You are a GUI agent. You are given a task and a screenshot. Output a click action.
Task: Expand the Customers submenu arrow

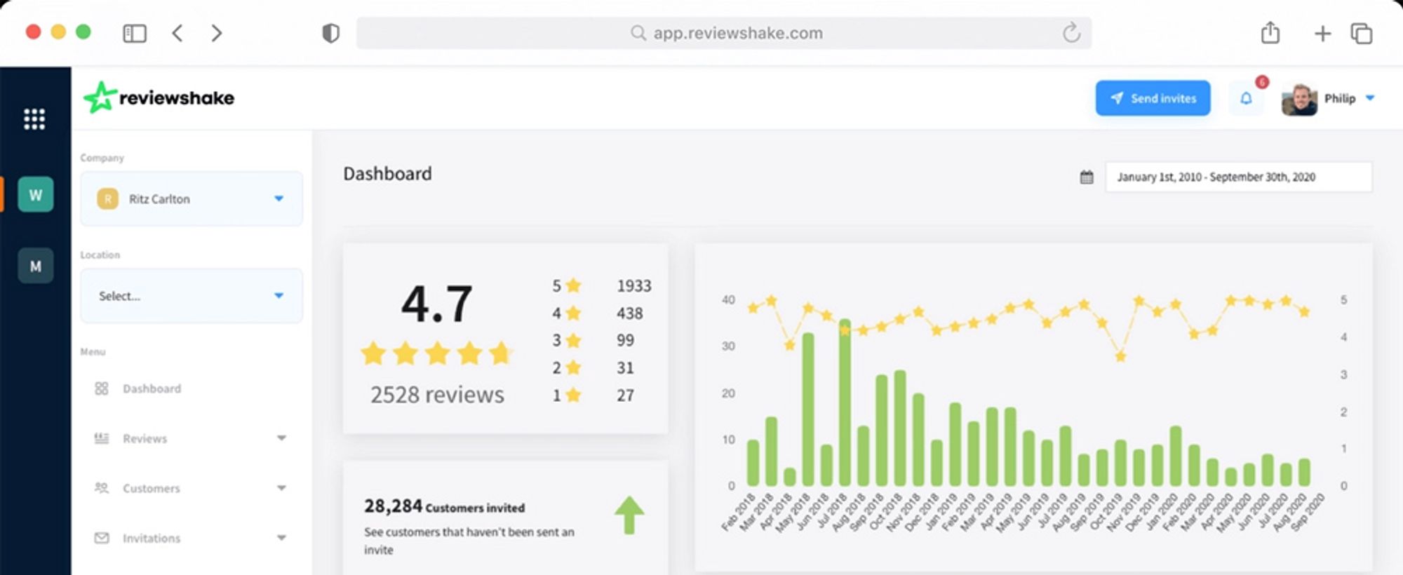coord(281,488)
